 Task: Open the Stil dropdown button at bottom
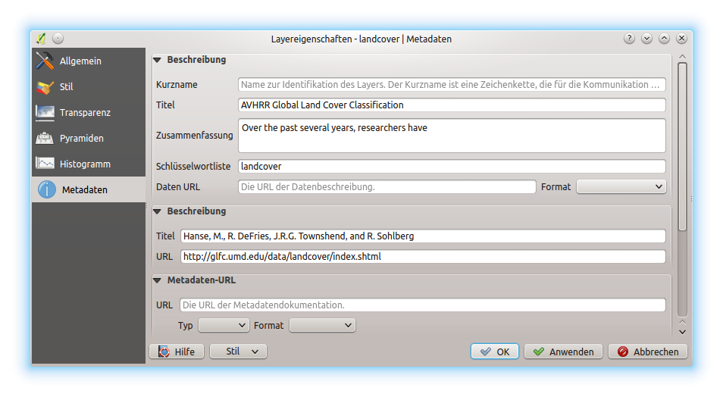click(238, 352)
